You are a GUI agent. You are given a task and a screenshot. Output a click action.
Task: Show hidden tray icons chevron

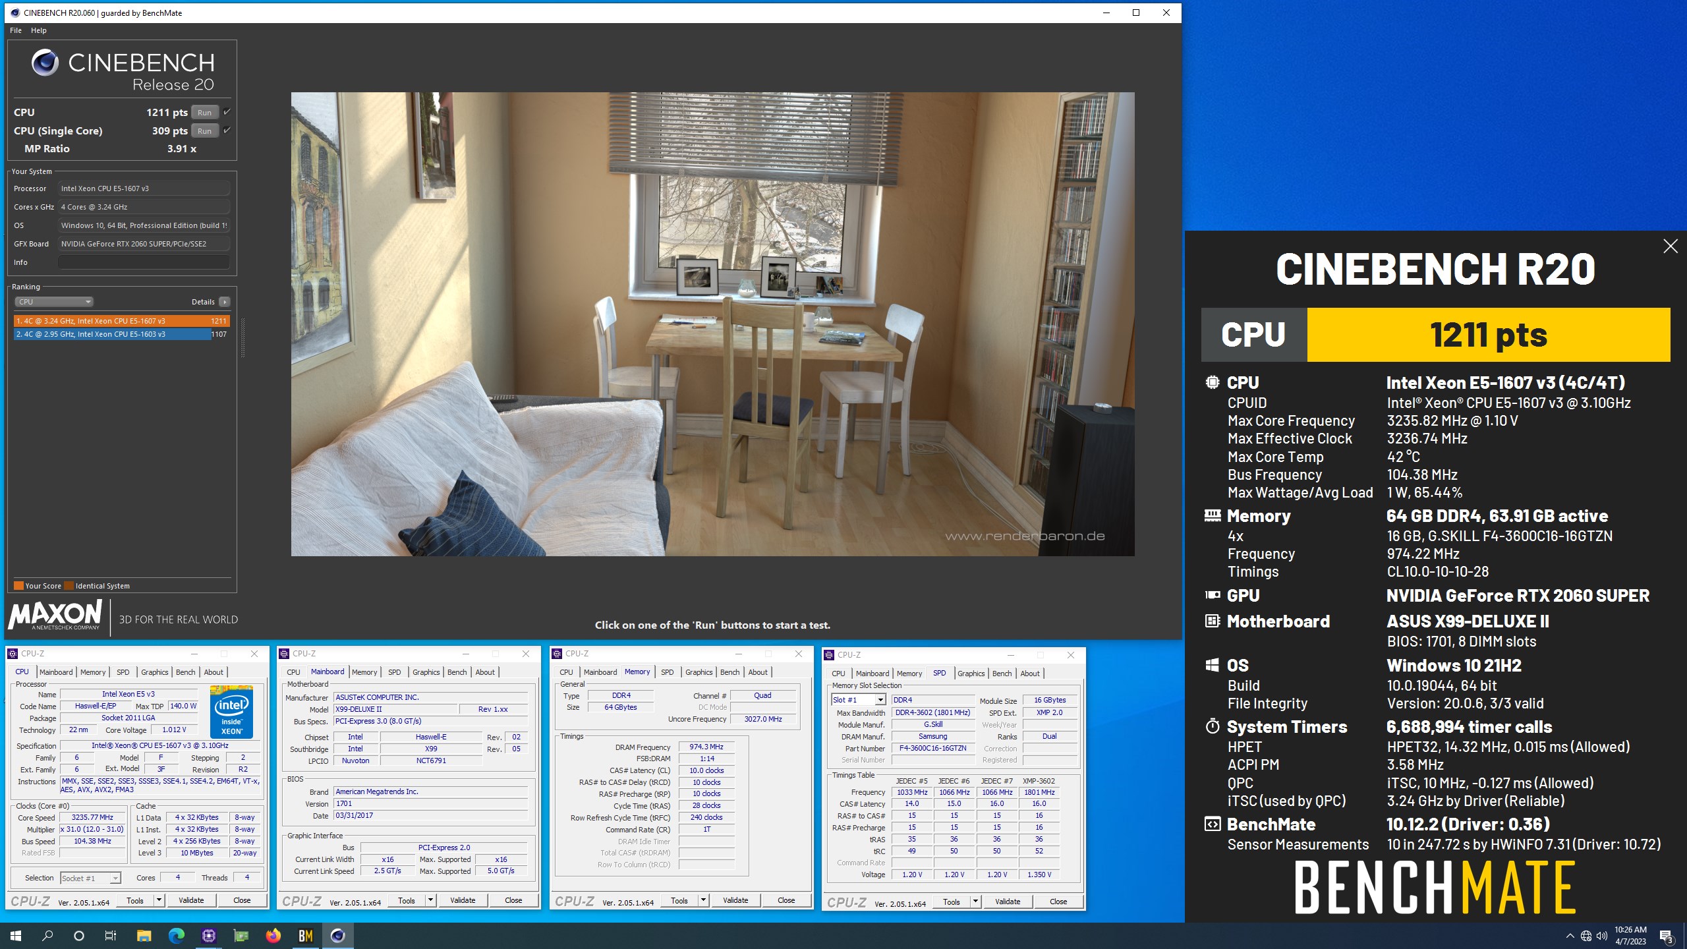tap(1570, 936)
